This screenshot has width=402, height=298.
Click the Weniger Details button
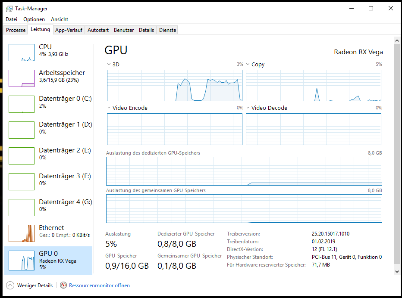(35, 285)
